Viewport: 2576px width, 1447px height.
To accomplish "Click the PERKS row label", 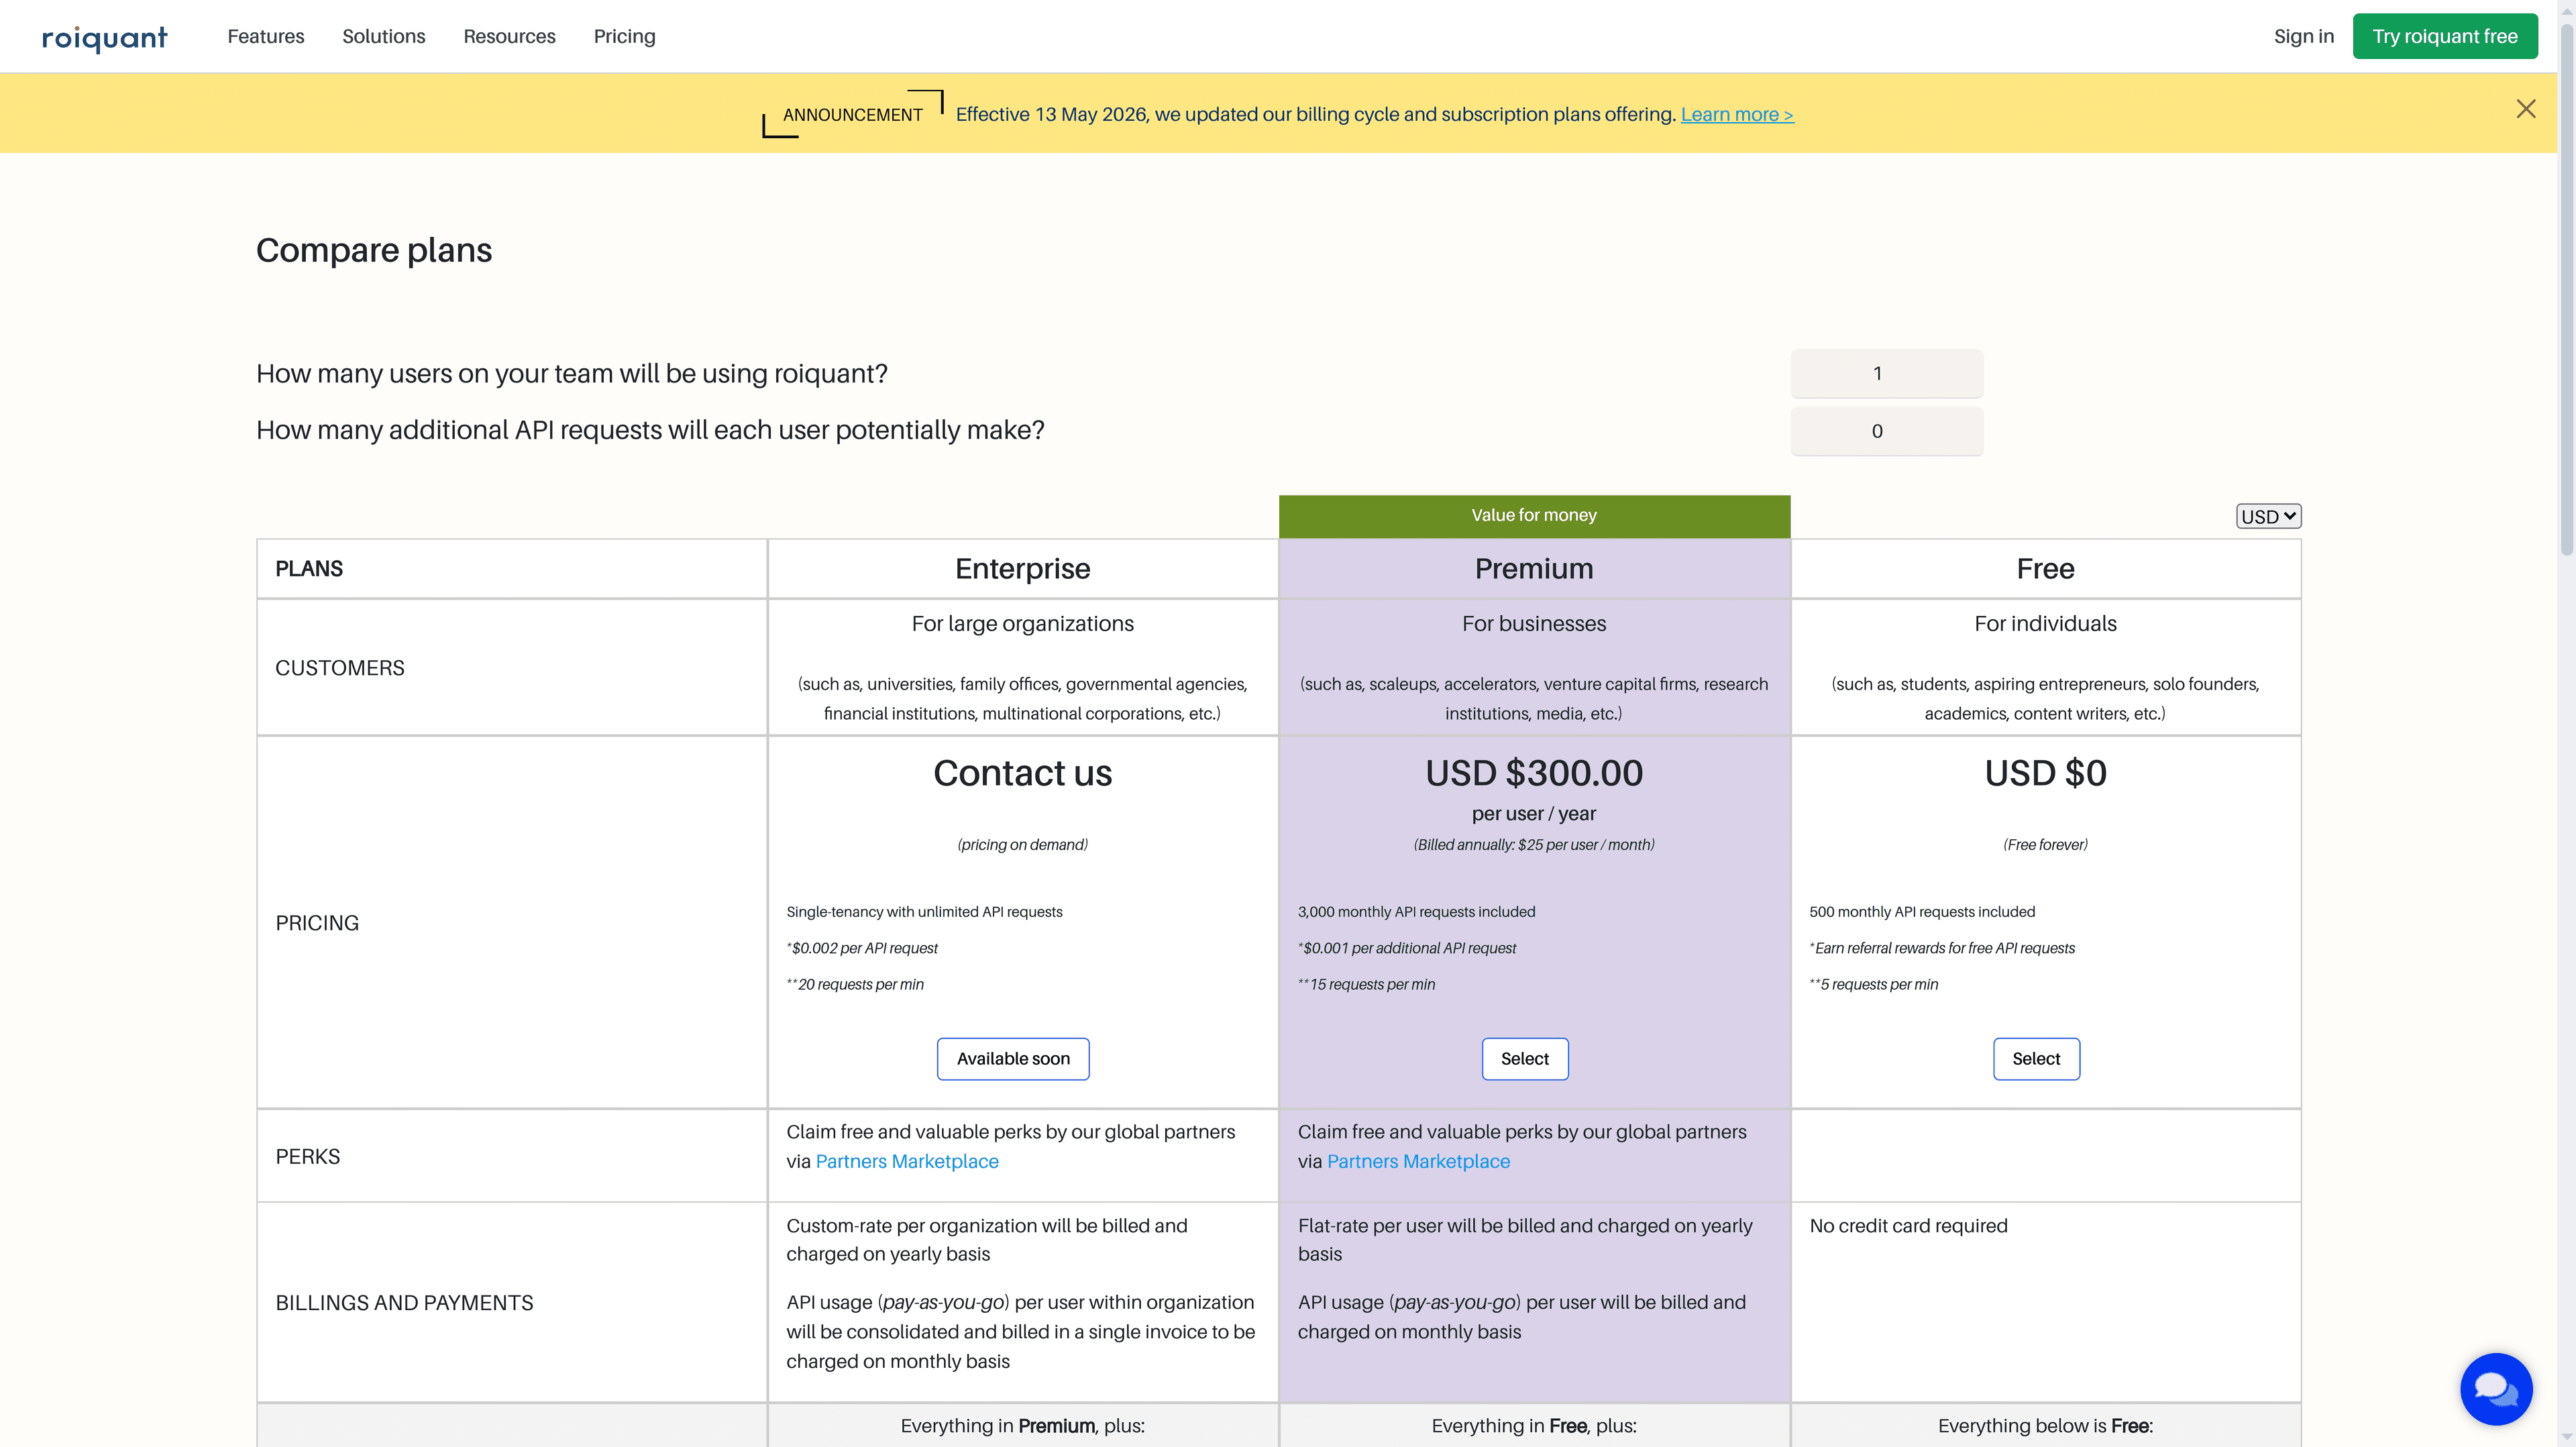I will 308,1156.
